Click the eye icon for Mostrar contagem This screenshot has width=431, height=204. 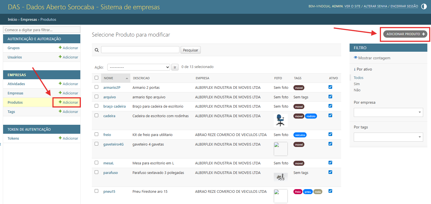[x=355, y=58]
